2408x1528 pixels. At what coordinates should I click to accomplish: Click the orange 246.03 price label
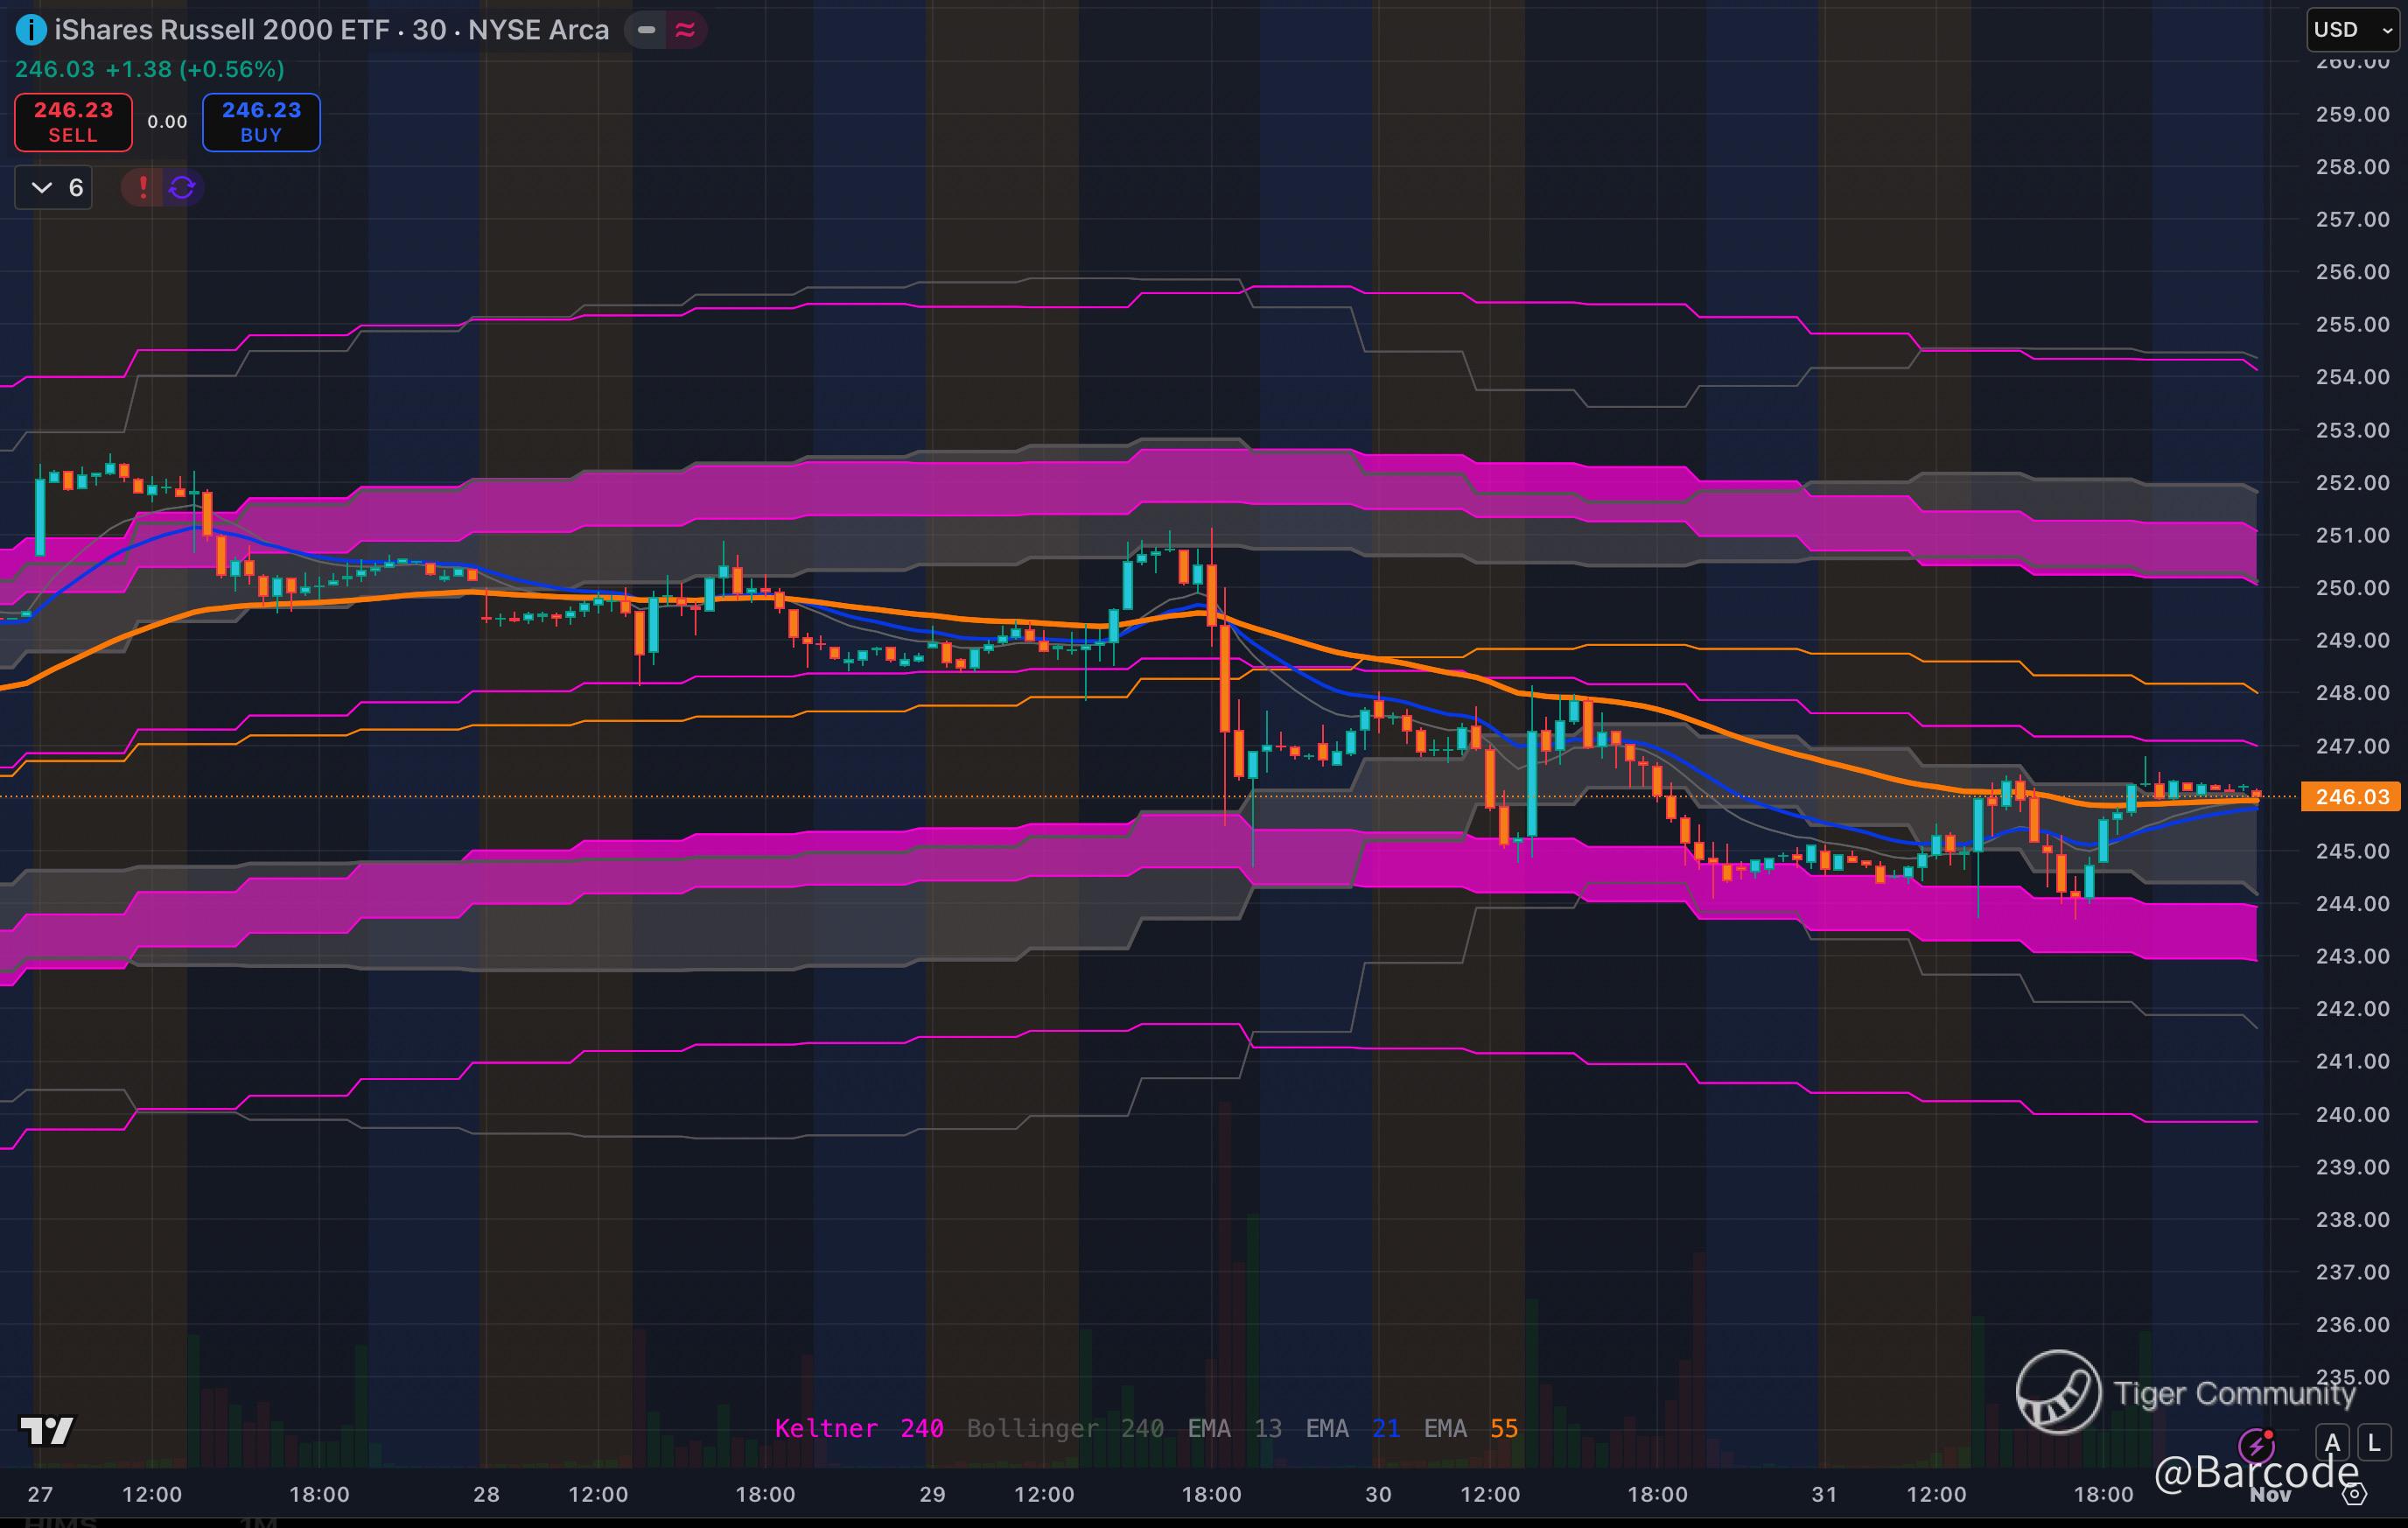coord(2350,797)
